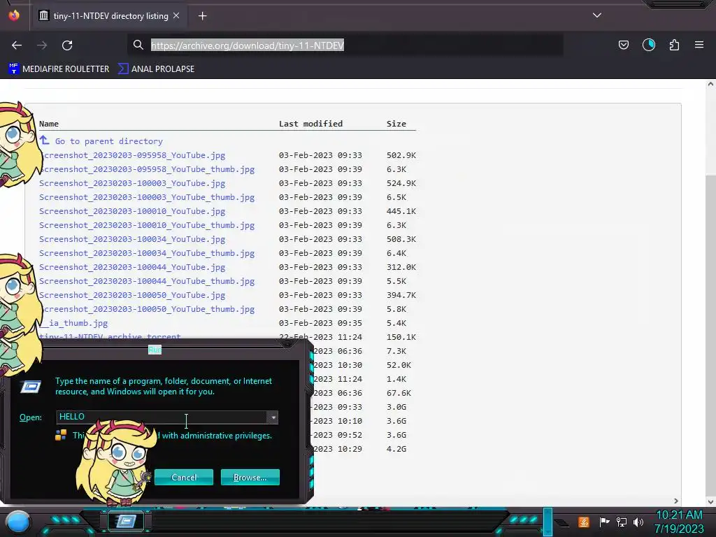Open a new tab with plus button
This screenshot has height=537, width=716.
[202, 16]
